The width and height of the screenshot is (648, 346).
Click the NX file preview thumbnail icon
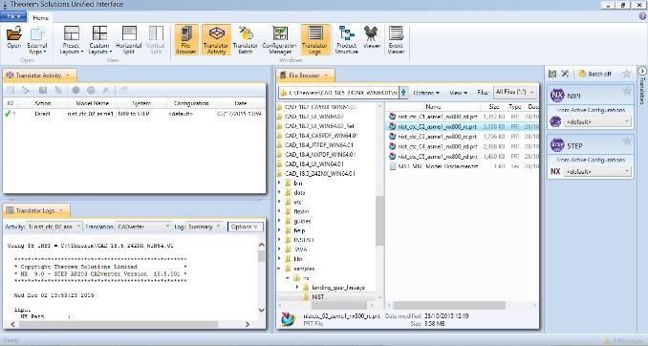coord(288,319)
